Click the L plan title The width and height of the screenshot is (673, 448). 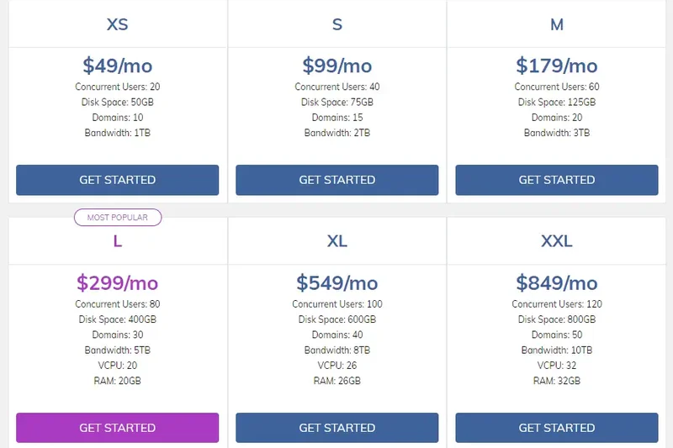coord(118,241)
